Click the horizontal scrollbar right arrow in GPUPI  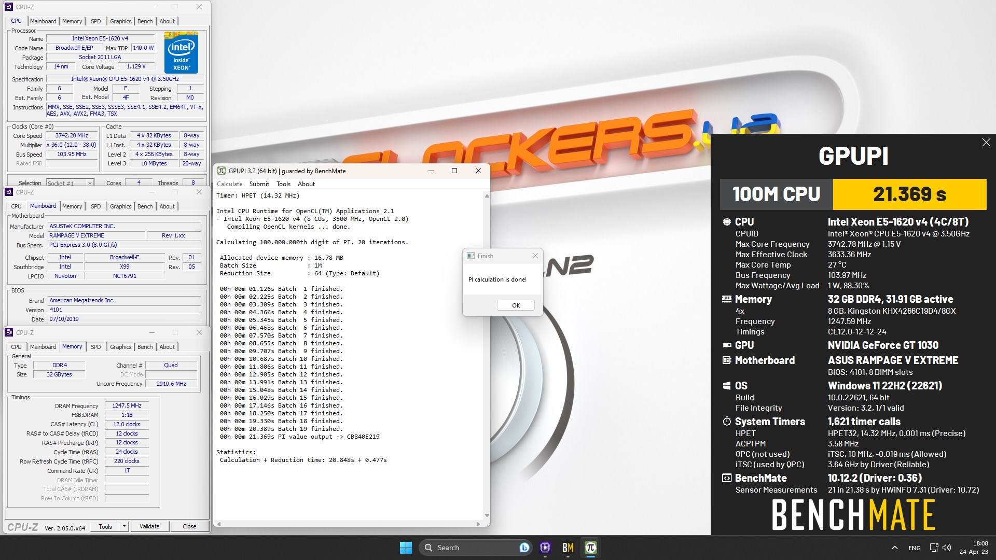coord(478,524)
